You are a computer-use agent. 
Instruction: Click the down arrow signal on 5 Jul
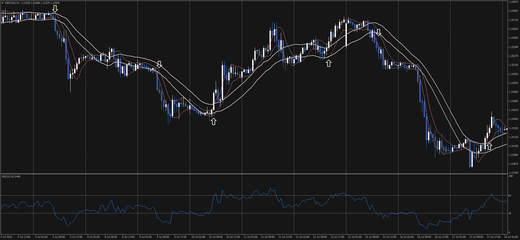point(55,9)
